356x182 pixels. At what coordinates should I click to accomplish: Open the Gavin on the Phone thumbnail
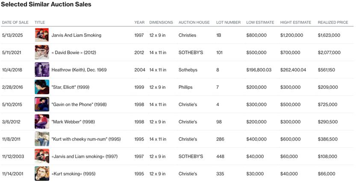coord(42,104)
